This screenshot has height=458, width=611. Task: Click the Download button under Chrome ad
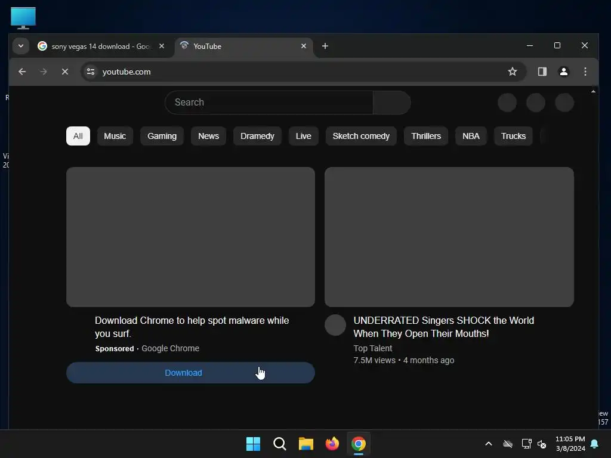pyautogui.click(x=190, y=373)
